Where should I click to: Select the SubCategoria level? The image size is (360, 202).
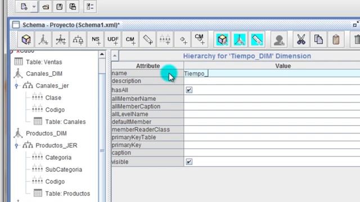(64, 169)
